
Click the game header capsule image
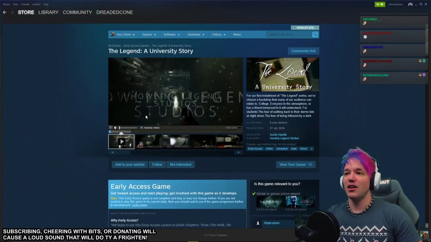pos(283,75)
